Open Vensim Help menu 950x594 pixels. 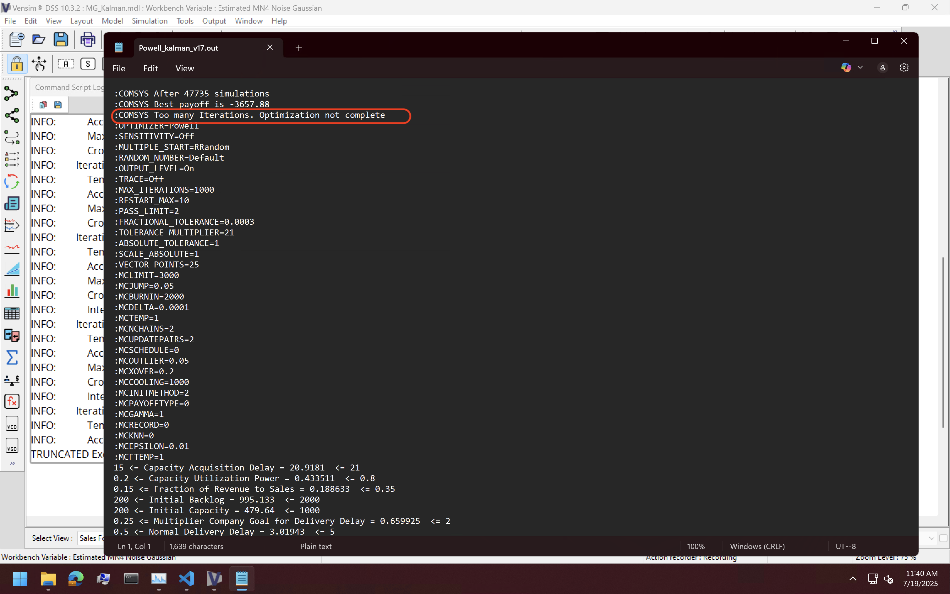pyautogui.click(x=279, y=21)
